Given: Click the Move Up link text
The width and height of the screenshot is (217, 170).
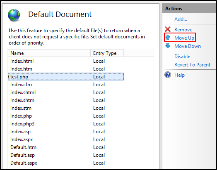Looking at the screenshot, I should click(x=184, y=38).
